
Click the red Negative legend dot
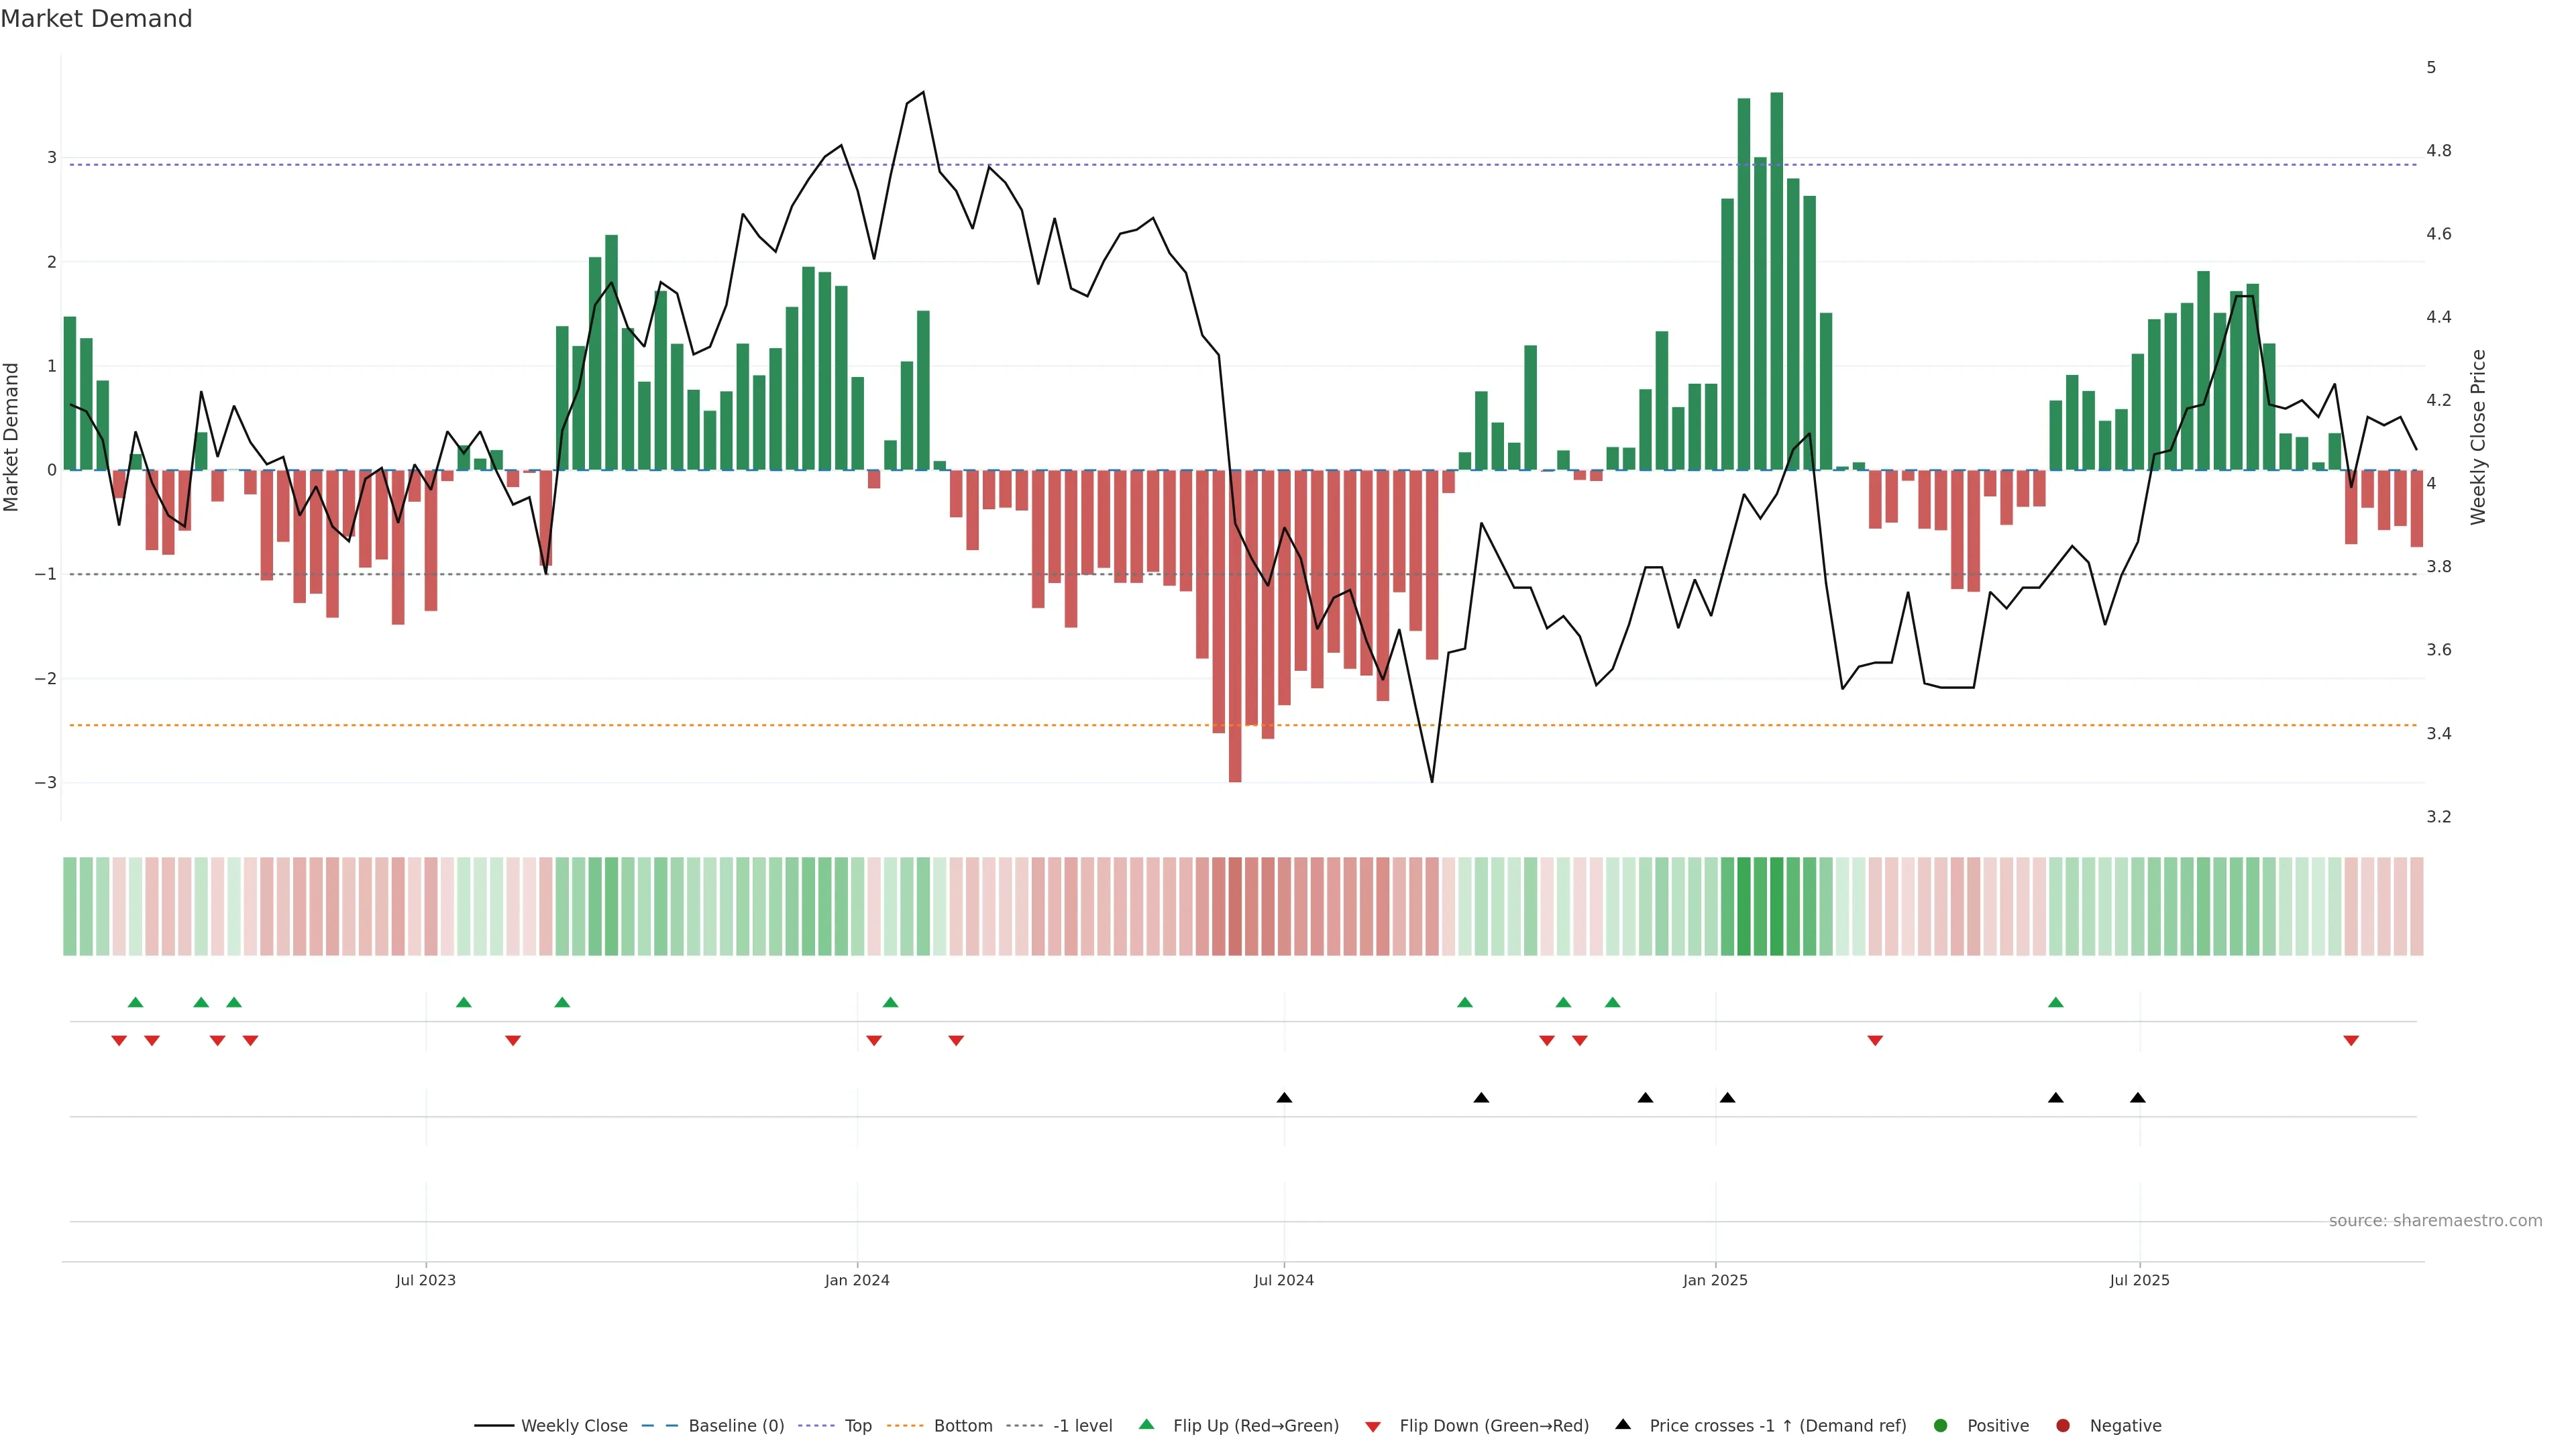click(x=2063, y=1425)
